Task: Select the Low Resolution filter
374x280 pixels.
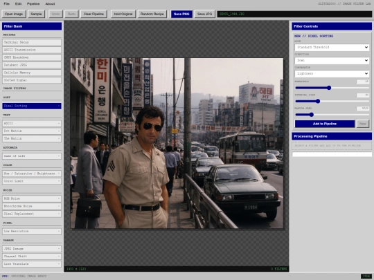Action: tap(32, 231)
